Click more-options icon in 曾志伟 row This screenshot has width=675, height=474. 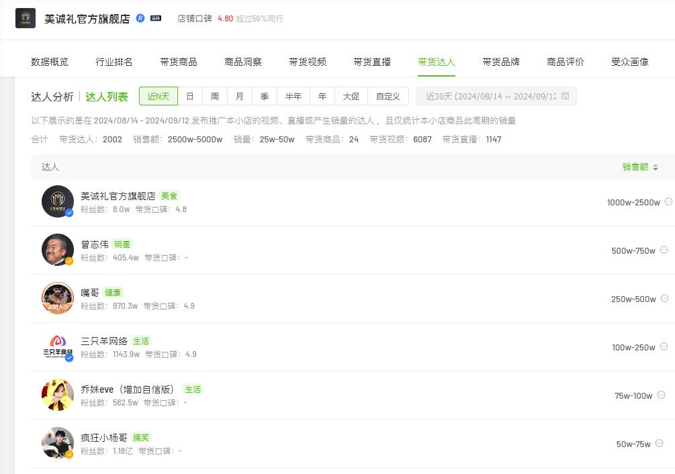click(664, 250)
